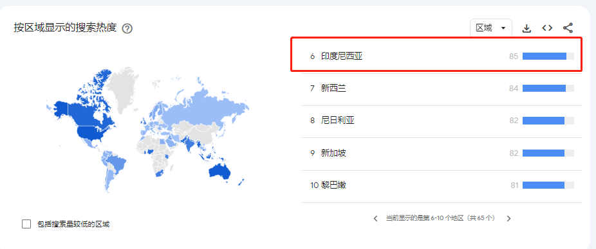Click the 新加坡 interest bar
596x249 pixels.
click(548, 153)
